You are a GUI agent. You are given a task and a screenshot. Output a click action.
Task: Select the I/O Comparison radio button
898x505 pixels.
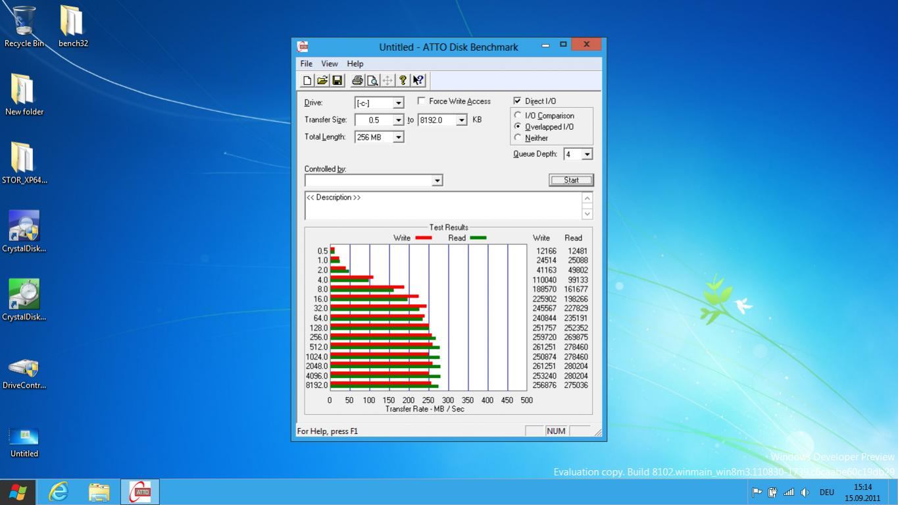coord(518,115)
